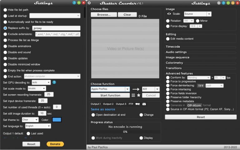Open the WeTransfer output icon
This screenshot has width=240, height=150.
137,104
